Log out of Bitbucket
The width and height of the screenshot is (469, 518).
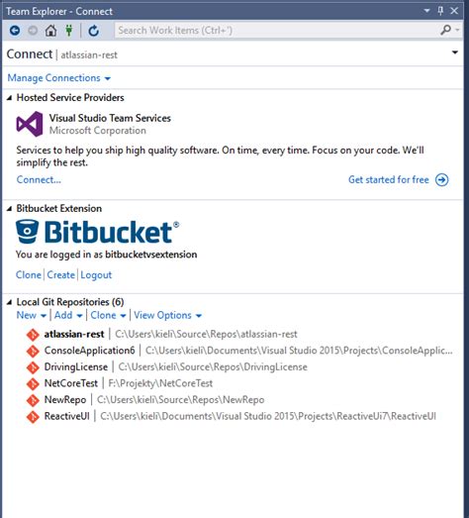96,275
